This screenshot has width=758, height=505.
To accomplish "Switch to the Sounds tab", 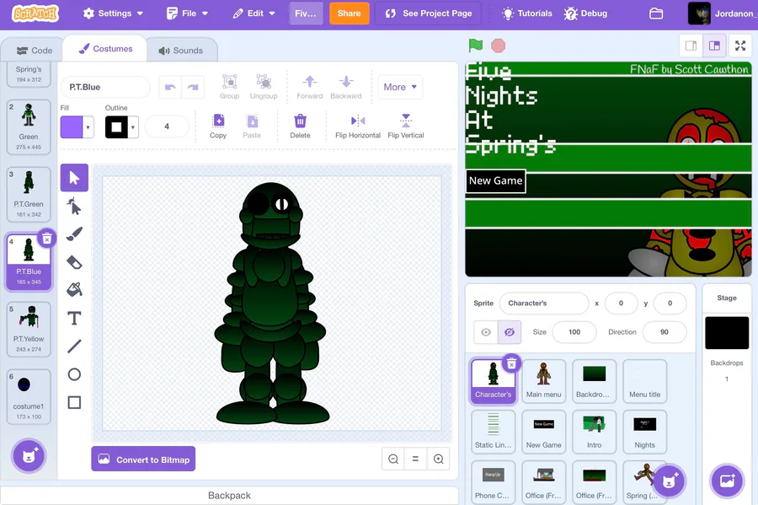I will click(181, 51).
